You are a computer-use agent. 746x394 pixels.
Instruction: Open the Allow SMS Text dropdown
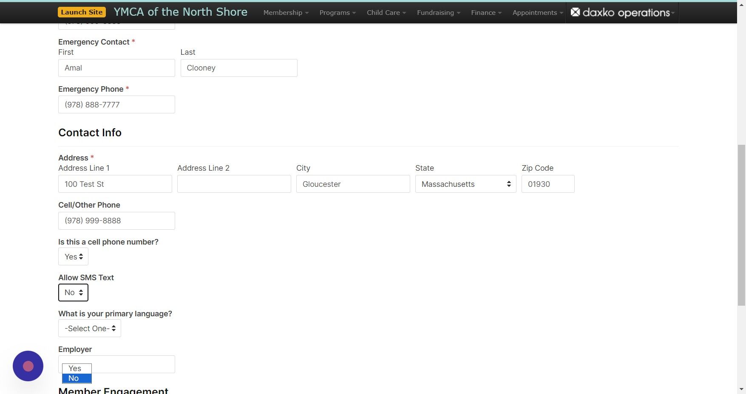(x=73, y=292)
